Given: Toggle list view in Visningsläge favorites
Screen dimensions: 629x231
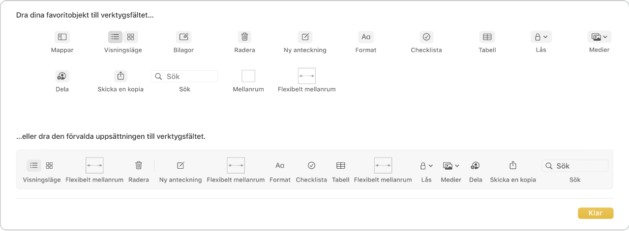Looking at the screenshot, I should (x=115, y=37).
